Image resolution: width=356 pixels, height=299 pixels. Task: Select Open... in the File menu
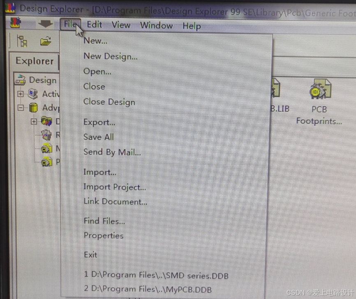click(97, 72)
